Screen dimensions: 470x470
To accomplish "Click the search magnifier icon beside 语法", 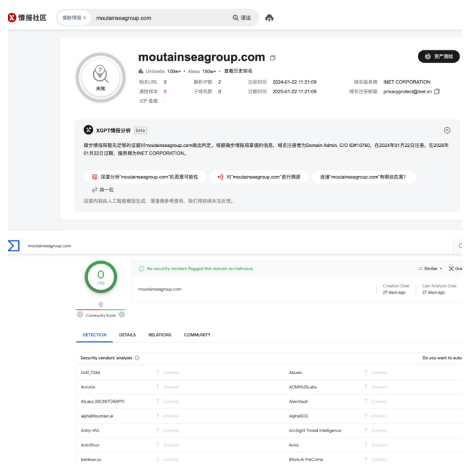I will (235, 18).
